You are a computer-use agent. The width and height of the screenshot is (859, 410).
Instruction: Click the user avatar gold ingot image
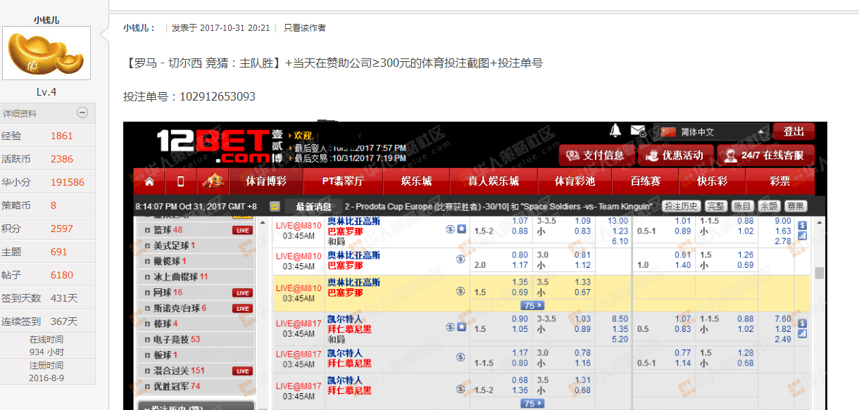tap(46, 53)
